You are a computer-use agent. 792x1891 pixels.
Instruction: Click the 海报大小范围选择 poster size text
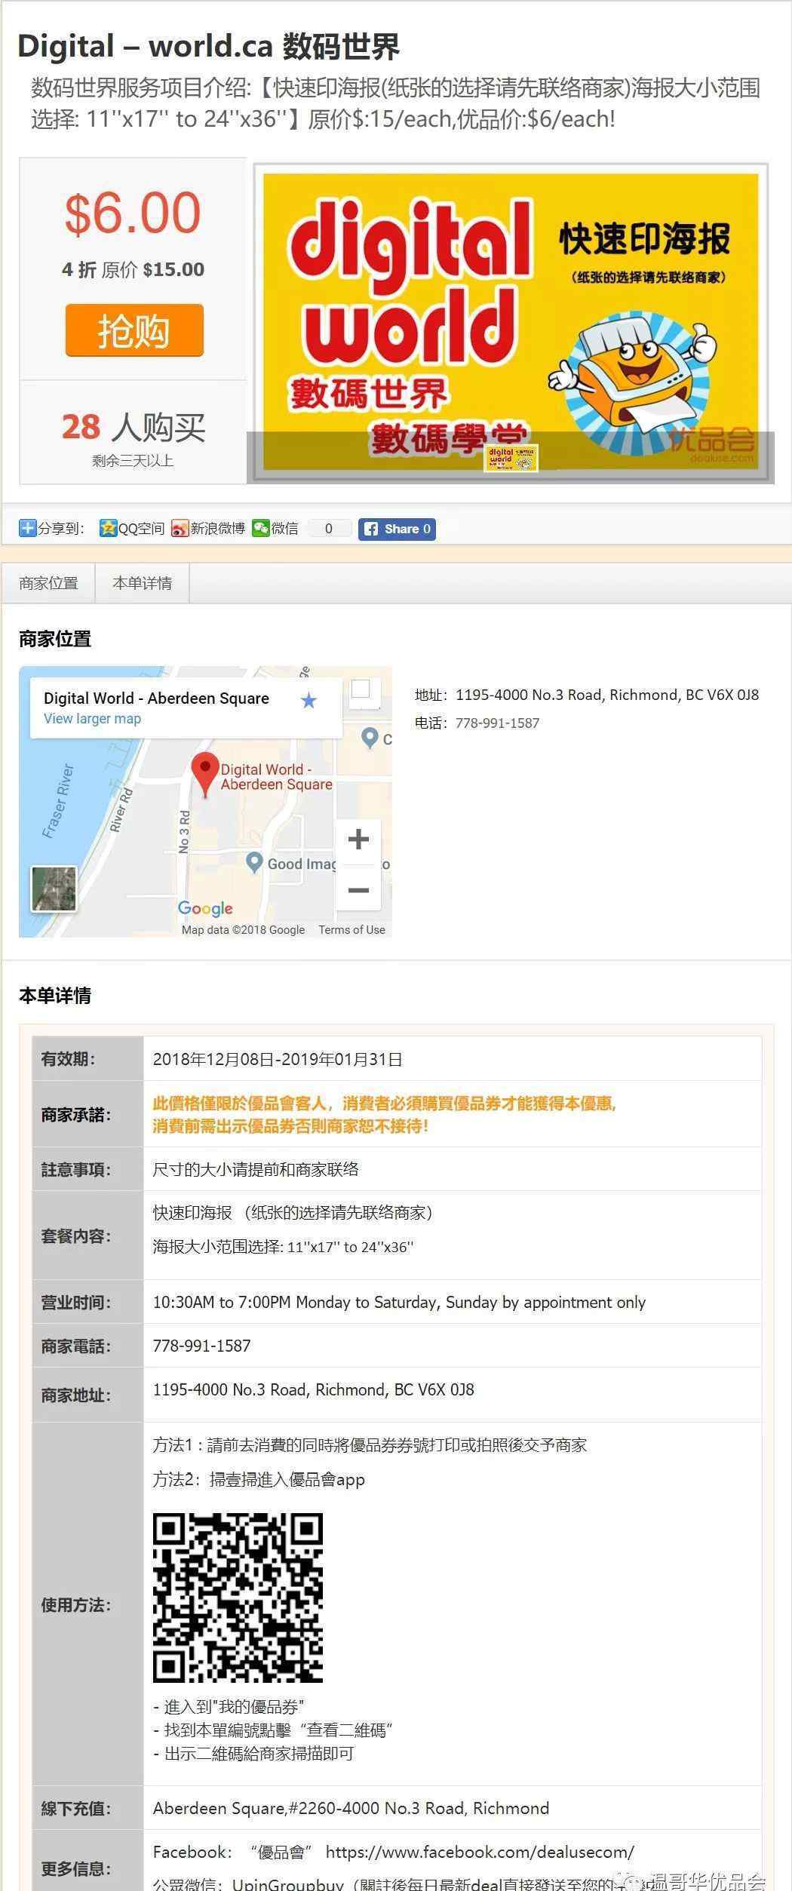coord(283,1248)
